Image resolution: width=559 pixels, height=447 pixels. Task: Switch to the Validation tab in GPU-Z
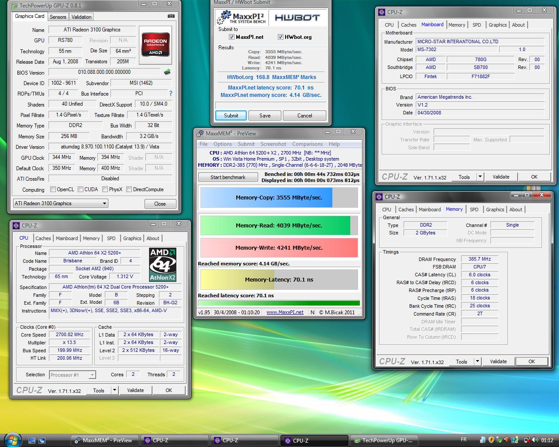pos(81,17)
